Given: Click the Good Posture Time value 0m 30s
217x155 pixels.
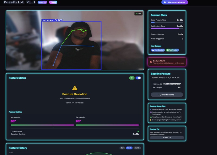Looking at the screenshot, I should [x=180, y=20].
